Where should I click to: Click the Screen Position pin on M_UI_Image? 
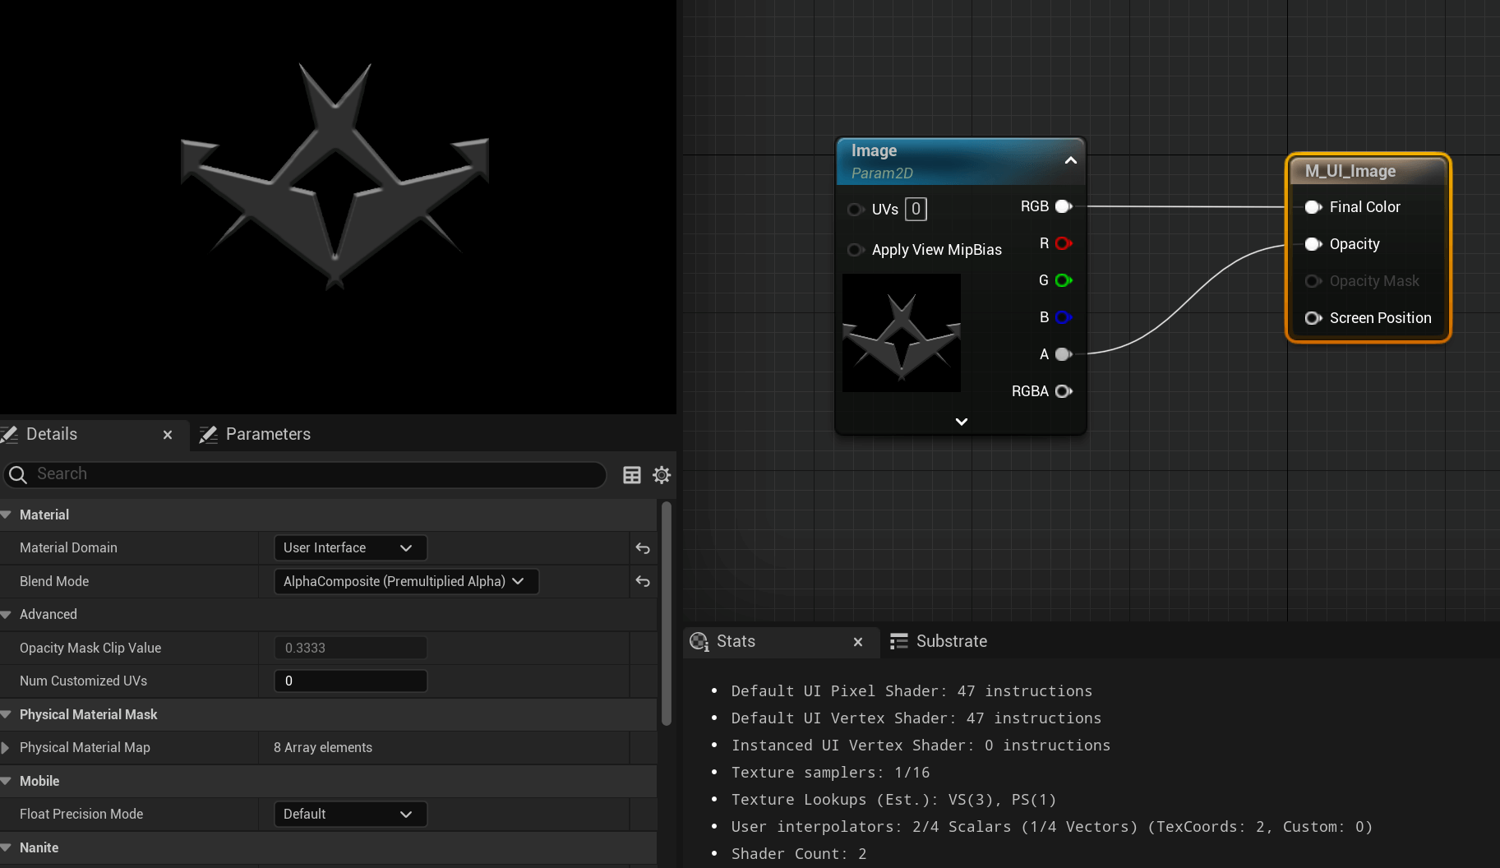1312,318
